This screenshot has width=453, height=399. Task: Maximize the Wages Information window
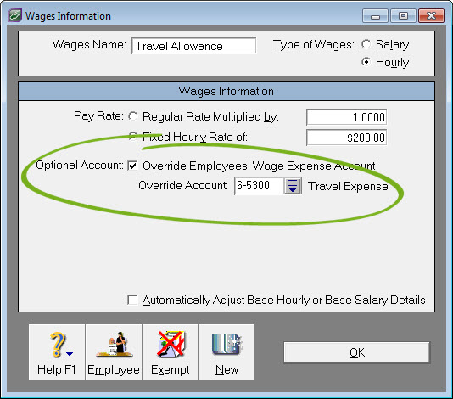click(403, 16)
